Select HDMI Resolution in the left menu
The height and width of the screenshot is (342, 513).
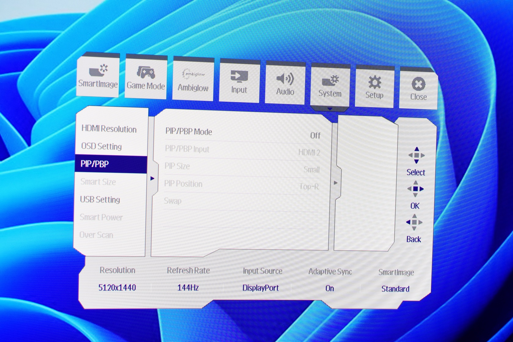tap(109, 129)
